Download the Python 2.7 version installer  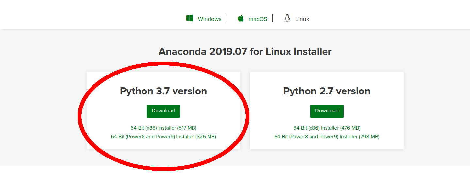(x=327, y=111)
